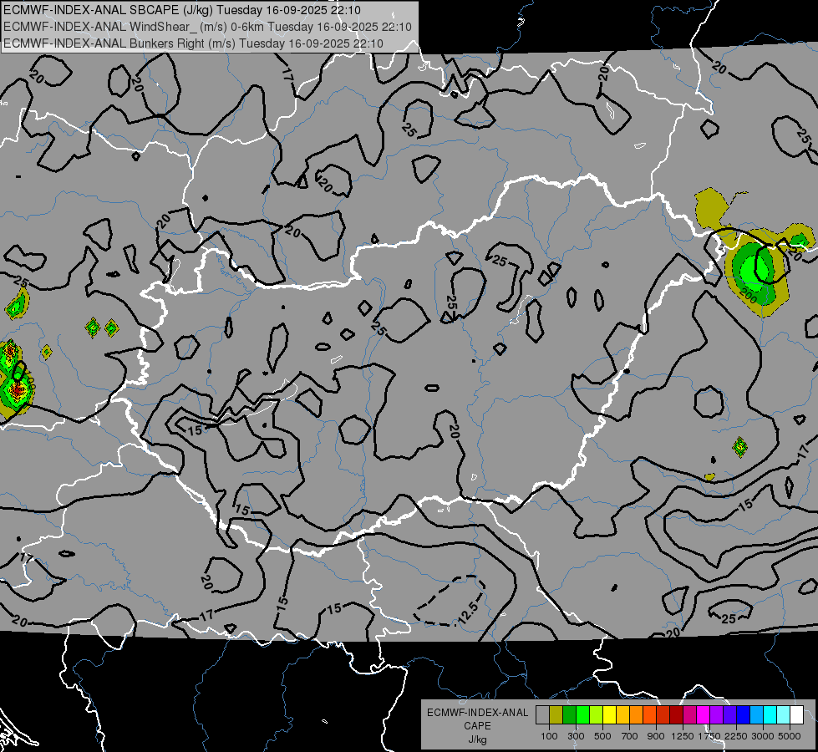Select the 1250 tick label on colorbar

pos(683,736)
